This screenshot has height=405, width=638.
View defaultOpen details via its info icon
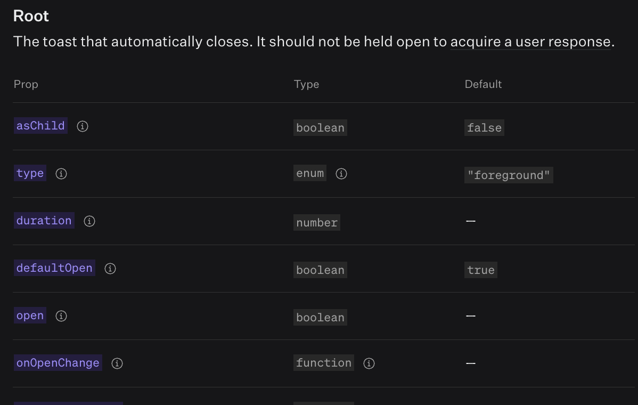coord(110,269)
